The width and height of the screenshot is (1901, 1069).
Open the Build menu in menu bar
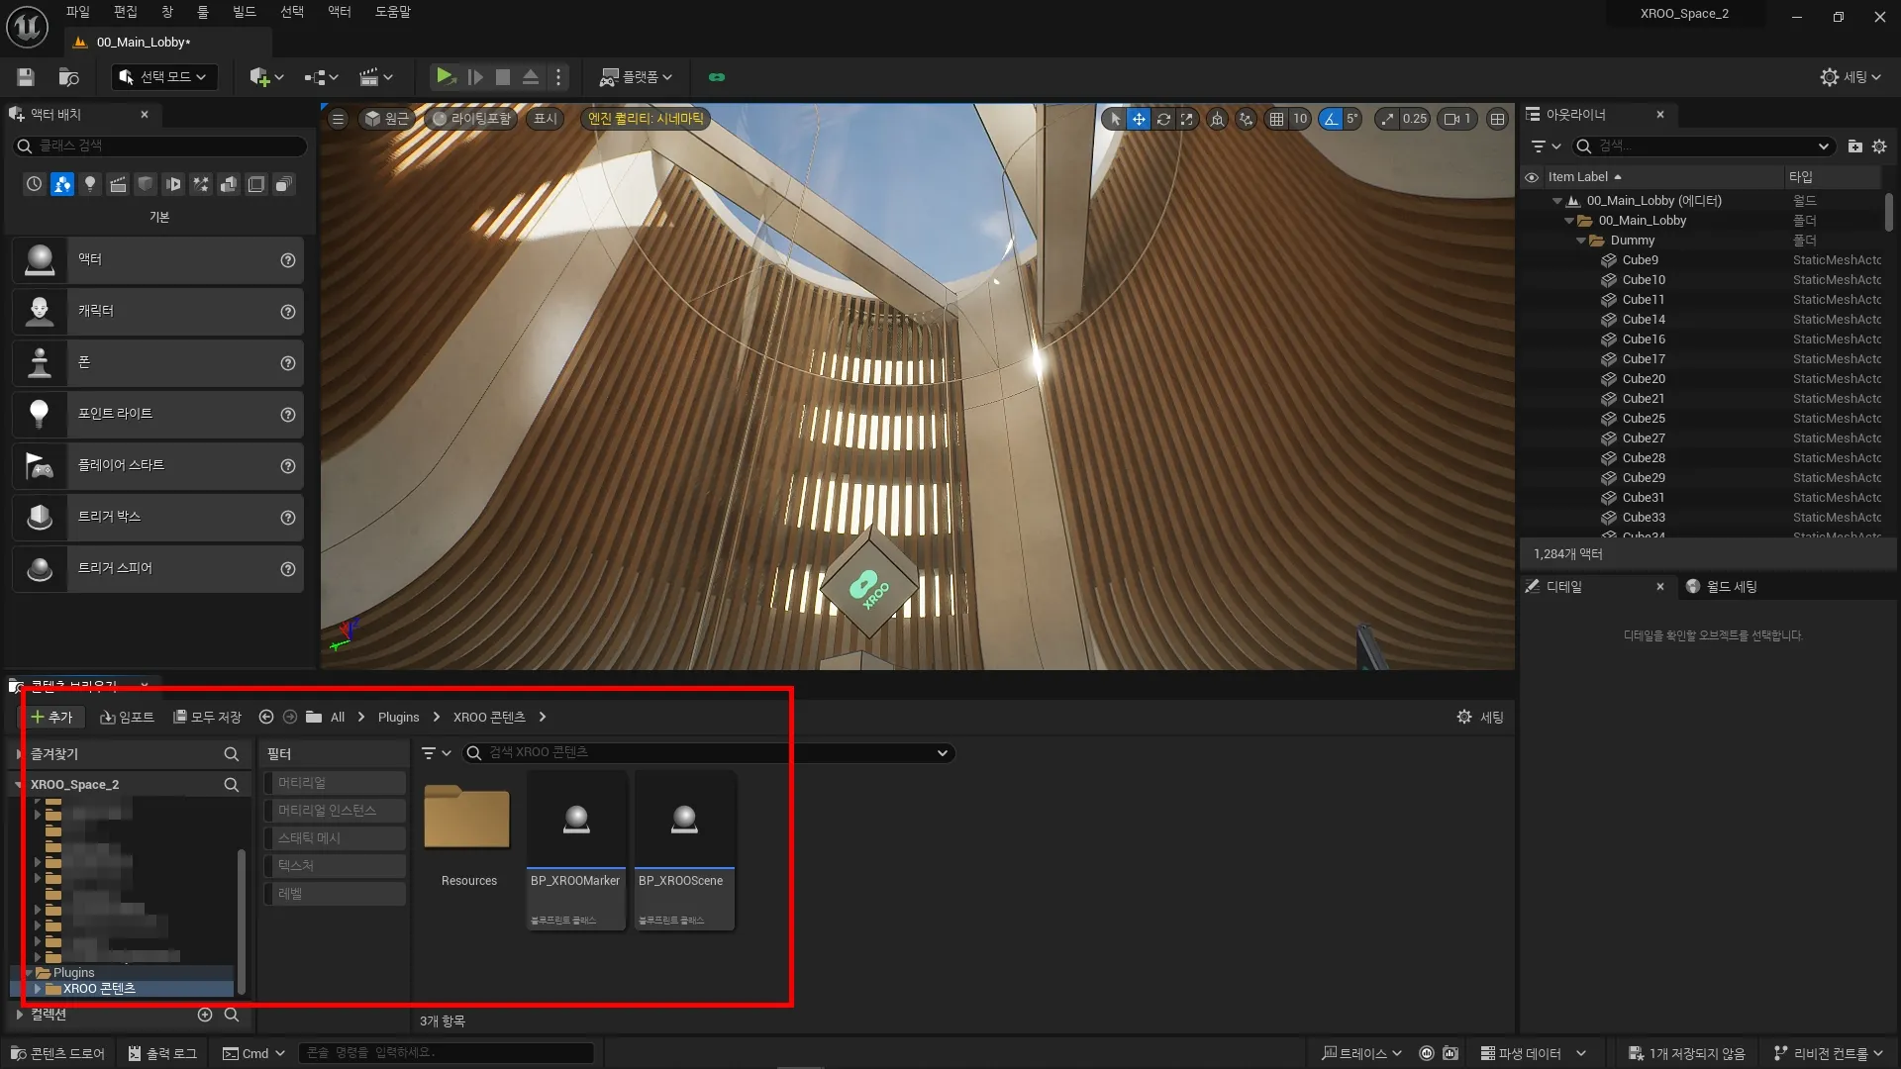pos(244,12)
